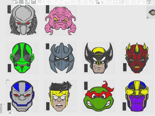The width and height of the screenshot is (155, 116).
Task: Open the Assembly view icon at toolbar end
Action: pyautogui.click(x=149, y=2)
